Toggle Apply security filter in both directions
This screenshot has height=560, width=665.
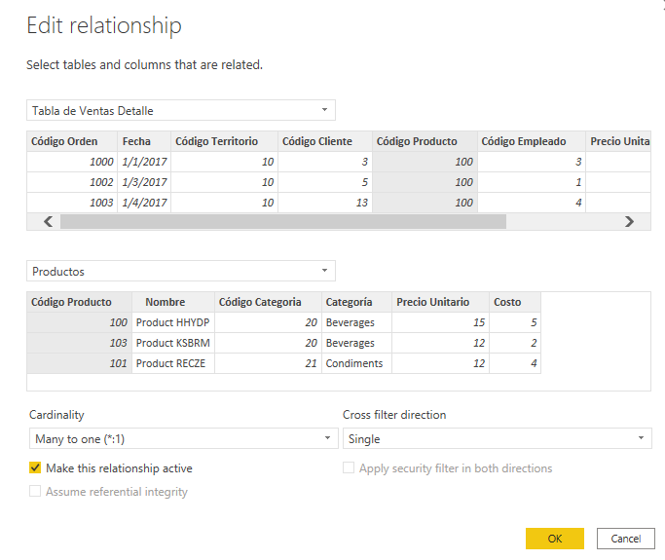350,468
